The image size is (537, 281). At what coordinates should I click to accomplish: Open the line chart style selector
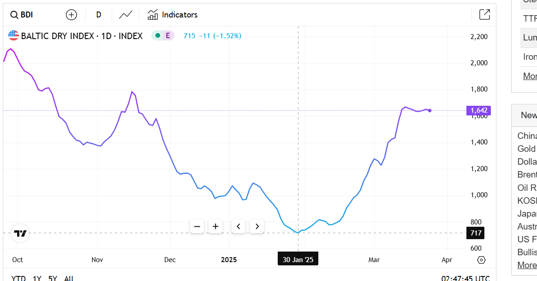(x=126, y=15)
